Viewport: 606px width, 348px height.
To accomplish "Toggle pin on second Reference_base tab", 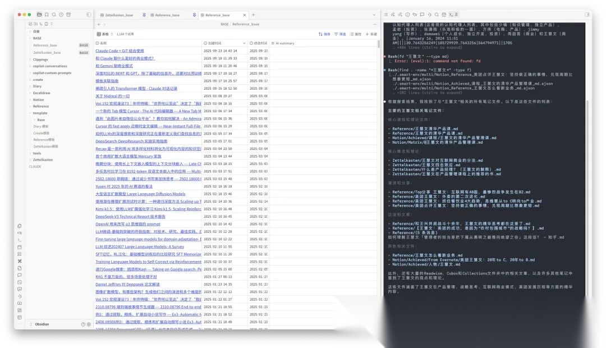I will coord(194,15).
